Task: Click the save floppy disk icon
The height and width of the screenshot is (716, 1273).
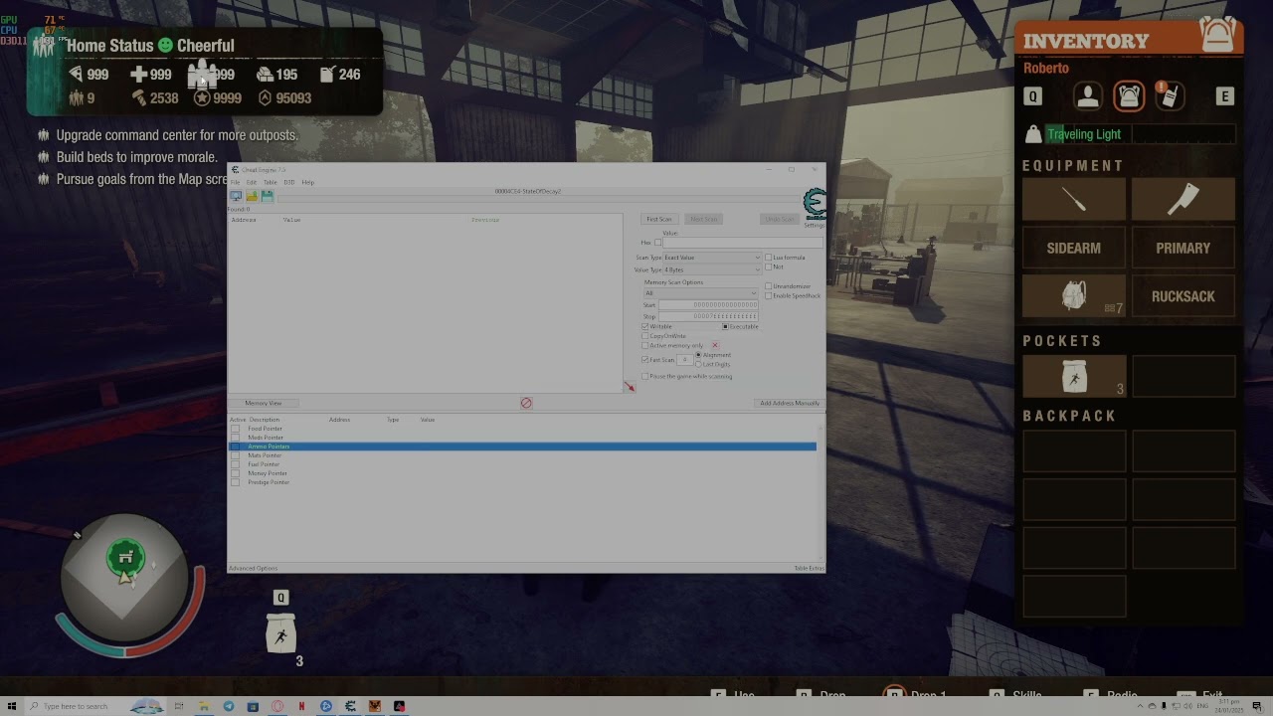Action: point(268,196)
